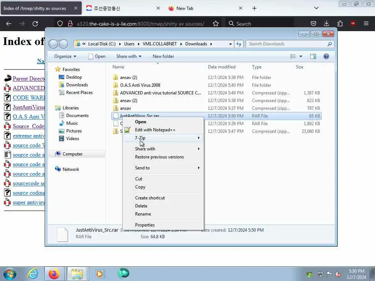Viewport: 375px width, 281px height.
Task: Open Videos library
Action: tap(73, 139)
